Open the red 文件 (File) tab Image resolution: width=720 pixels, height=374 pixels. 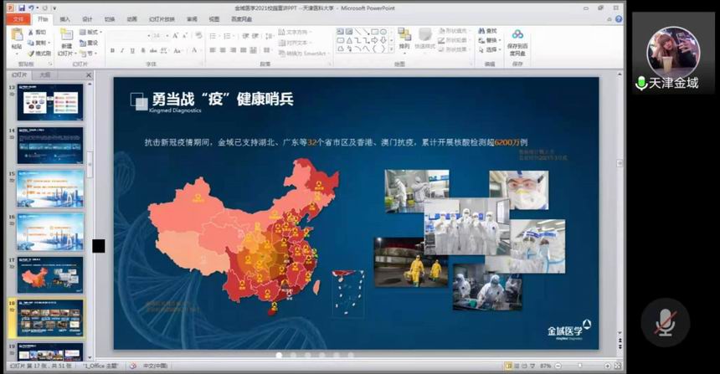18,19
